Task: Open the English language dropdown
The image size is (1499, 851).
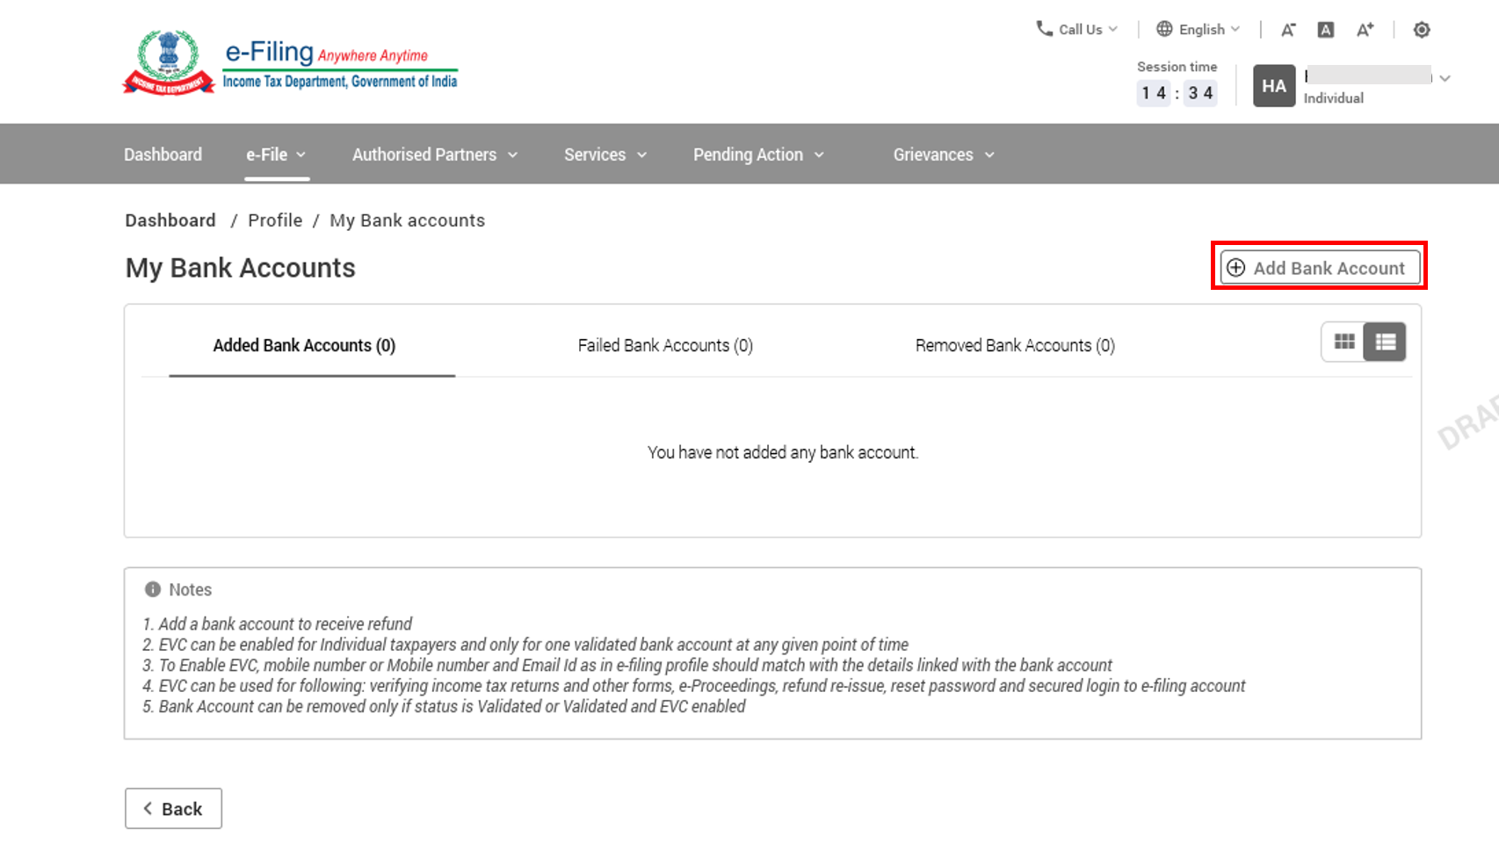Action: (x=1199, y=30)
